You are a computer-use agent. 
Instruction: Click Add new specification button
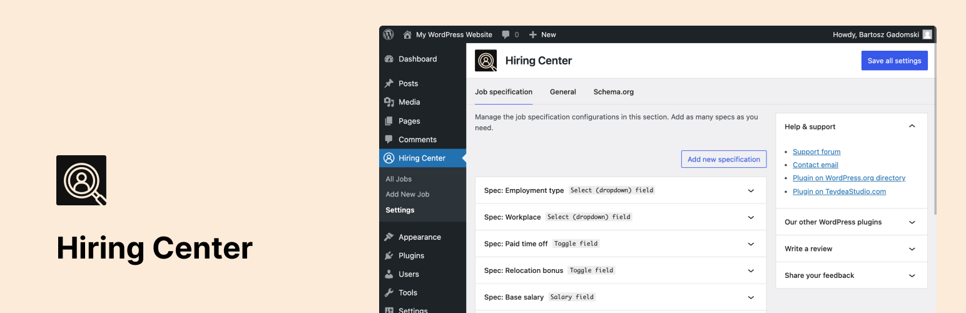724,159
